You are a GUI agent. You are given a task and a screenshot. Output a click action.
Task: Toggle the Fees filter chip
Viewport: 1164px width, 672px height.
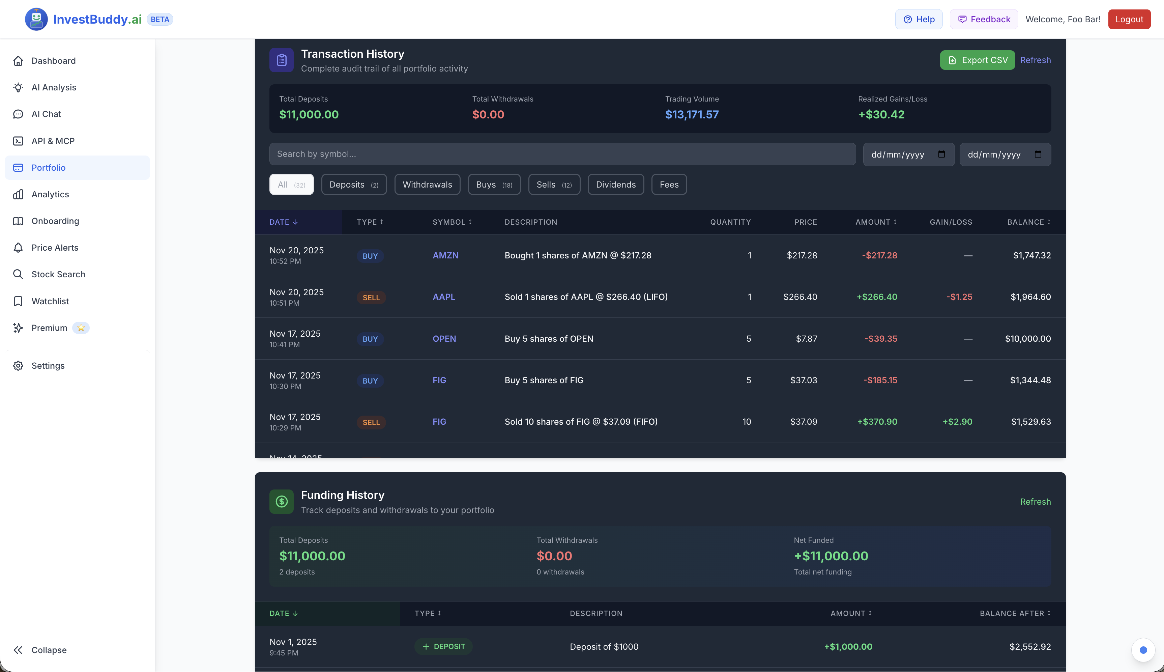click(669, 184)
